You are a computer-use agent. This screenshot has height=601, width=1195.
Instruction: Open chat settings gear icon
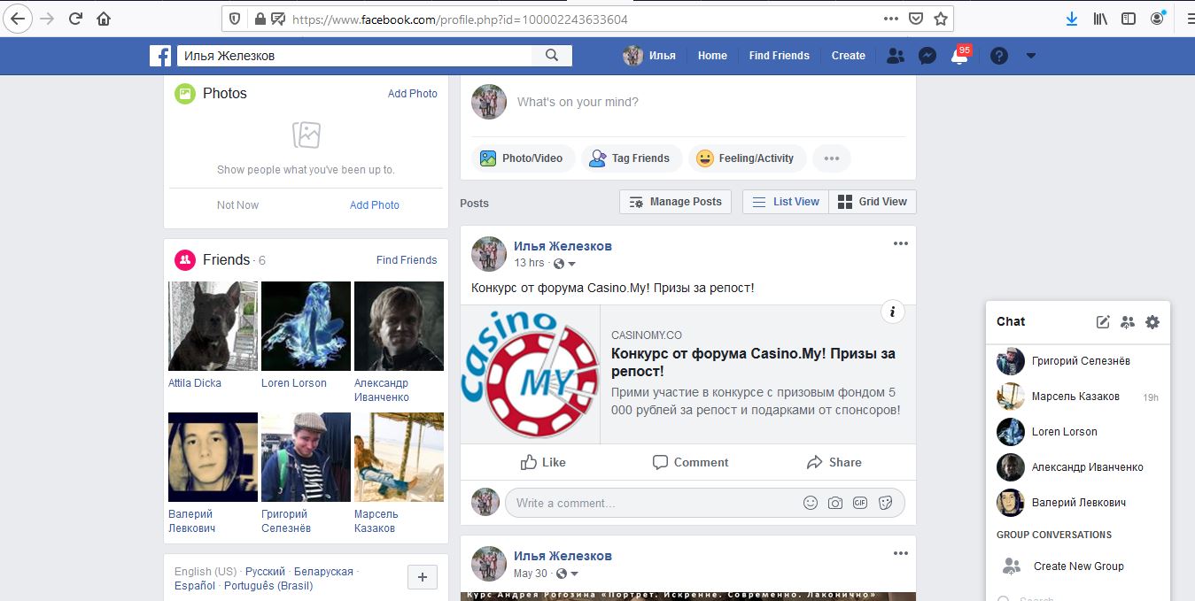1152,322
